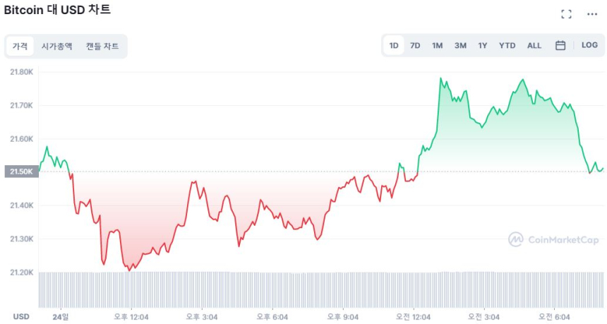Select the 7D time range
607x324 pixels.
tap(415, 46)
